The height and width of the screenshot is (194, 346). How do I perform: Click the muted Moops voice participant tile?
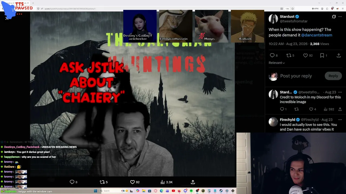[x=211, y=26]
